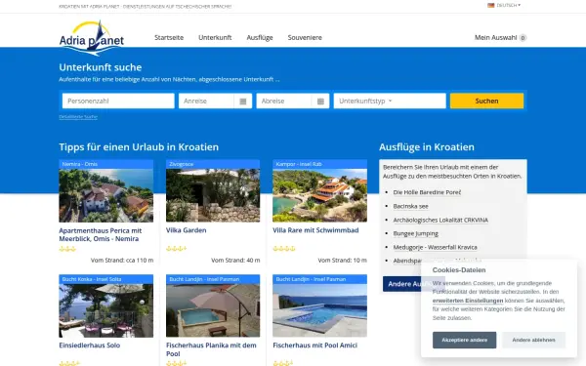Image resolution: width=586 pixels, height=366 pixels.
Task: Open the Apartmenthaus Perica mit Meerblick title
Action: [101, 234]
